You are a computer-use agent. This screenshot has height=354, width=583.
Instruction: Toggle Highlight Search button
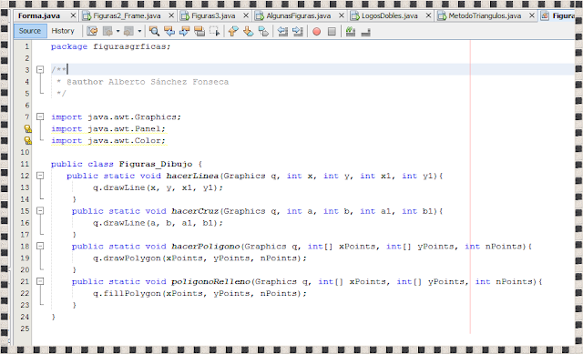[x=199, y=31]
